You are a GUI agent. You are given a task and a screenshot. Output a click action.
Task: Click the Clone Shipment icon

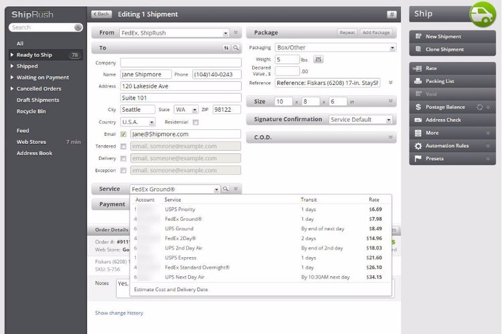(418, 49)
